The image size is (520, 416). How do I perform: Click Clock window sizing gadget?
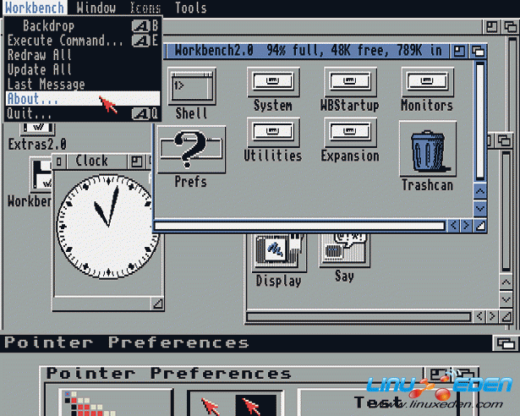pyautogui.click(x=157, y=304)
